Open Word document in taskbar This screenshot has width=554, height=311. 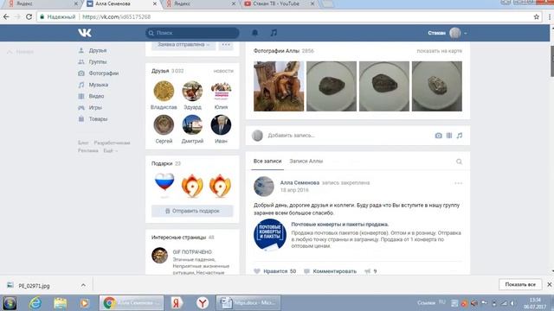(248, 303)
